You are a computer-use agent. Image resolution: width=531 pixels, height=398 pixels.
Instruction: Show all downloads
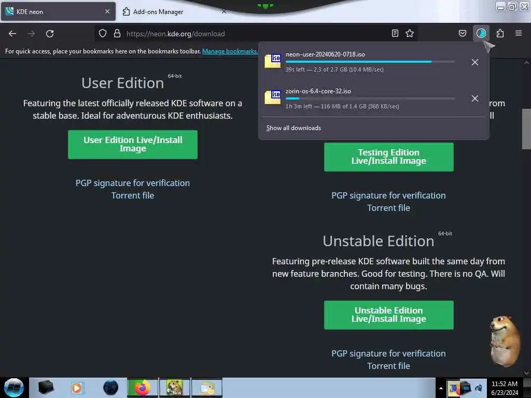294,128
